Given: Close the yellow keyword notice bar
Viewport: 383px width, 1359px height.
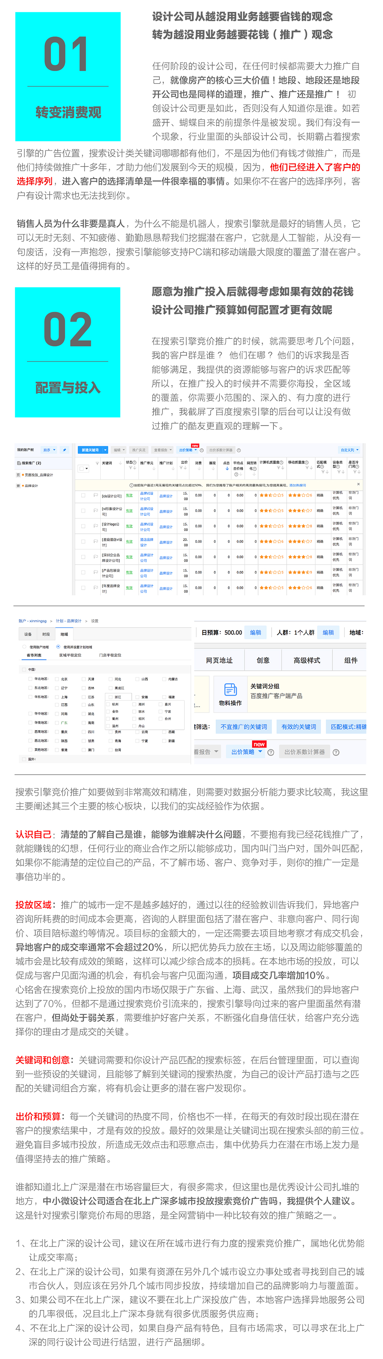Looking at the screenshot, I should 359,484.
